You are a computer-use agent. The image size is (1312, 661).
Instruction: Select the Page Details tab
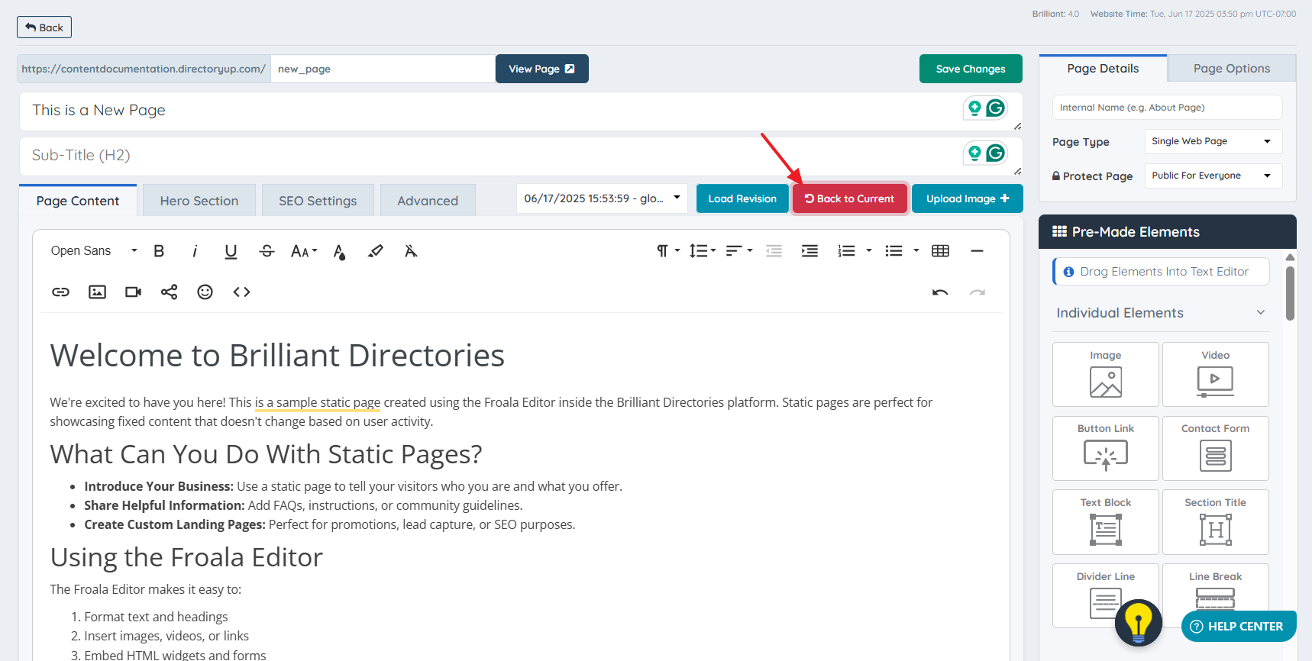[x=1103, y=69]
